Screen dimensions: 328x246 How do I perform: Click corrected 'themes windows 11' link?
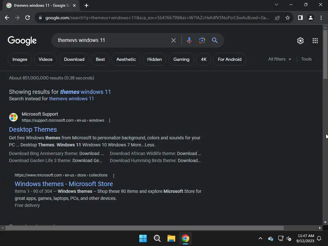(x=85, y=92)
